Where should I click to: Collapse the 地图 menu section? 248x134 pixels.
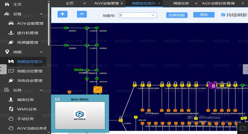point(41,52)
